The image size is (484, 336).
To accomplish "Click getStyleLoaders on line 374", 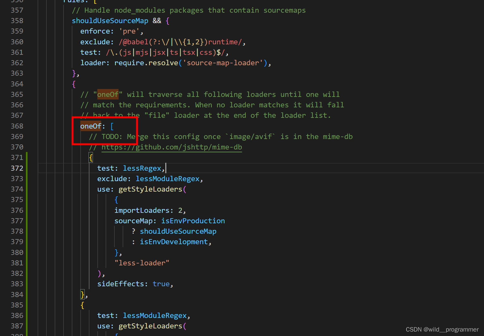I will (x=150, y=189).
